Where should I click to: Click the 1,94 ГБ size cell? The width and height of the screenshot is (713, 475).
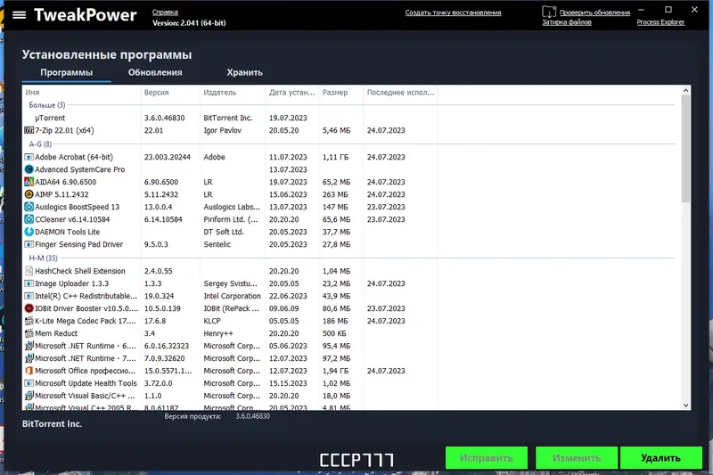[336, 371]
